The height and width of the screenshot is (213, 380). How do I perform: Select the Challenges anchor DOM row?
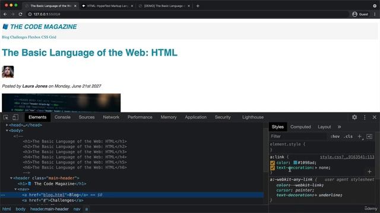pos(132,201)
